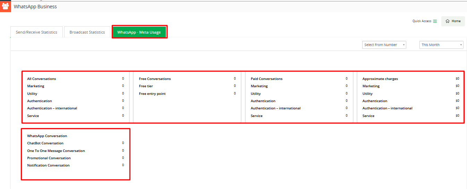Click the Notification Conversation count value 0
The image size is (467, 189).
[123, 165]
